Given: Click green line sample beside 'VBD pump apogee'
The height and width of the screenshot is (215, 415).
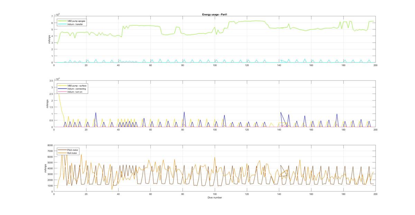Looking at the screenshot, I should 62,21.
